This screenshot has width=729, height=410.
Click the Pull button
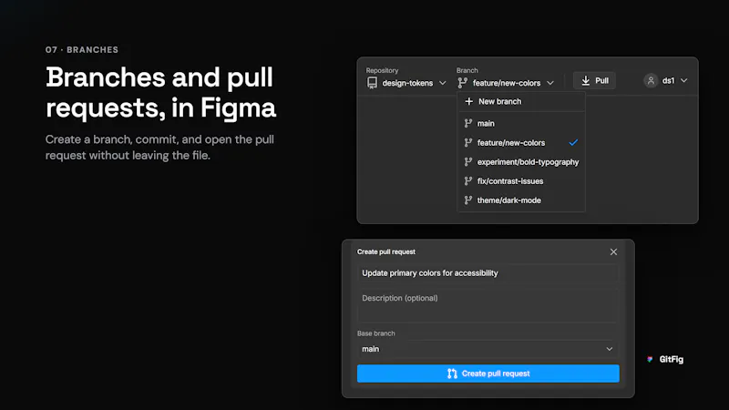(x=595, y=80)
